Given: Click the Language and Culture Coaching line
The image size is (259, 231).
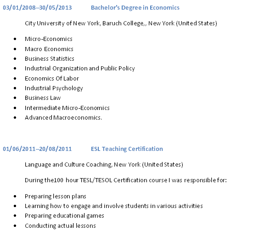Looking at the screenshot, I should [104, 165].
